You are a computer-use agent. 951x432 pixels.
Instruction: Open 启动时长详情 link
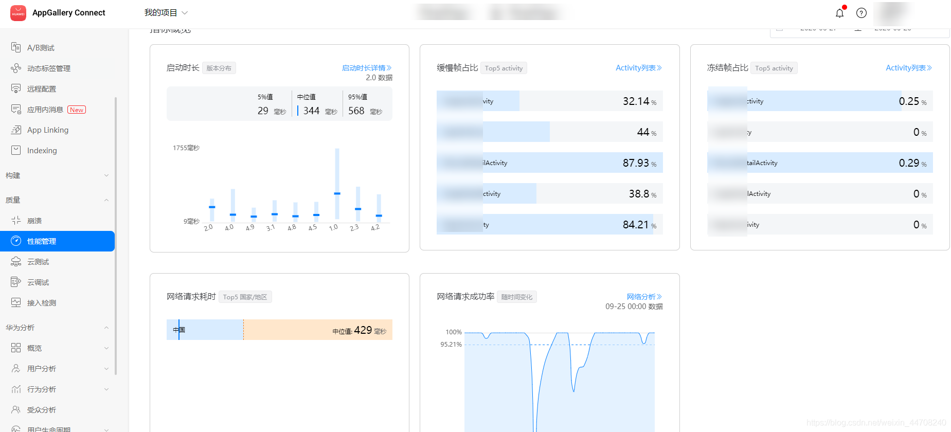(367, 68)
